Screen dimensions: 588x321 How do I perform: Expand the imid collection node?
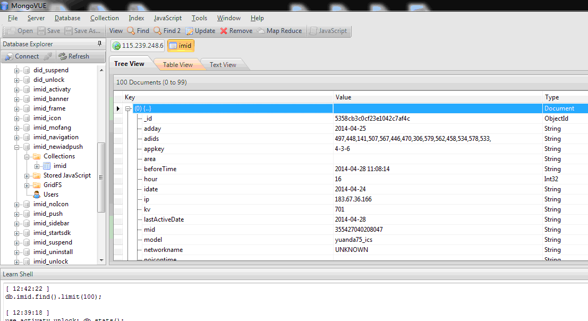(x=37, y=166)
